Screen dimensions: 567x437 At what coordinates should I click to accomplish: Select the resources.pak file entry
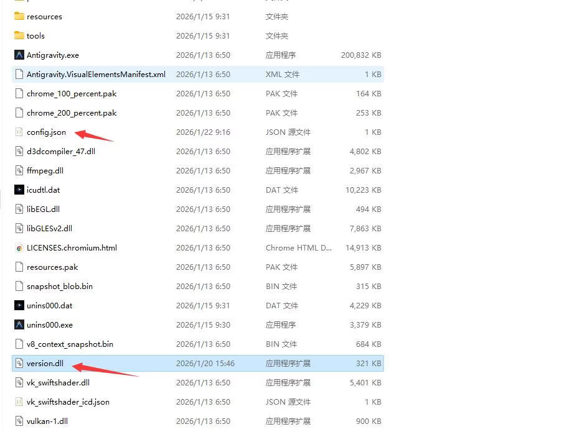click(52, 267)
